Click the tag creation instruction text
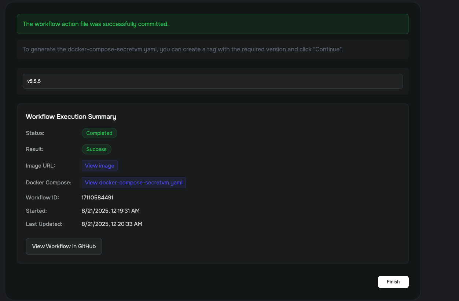Image resolution: width=459 pixels, height=301 pixels. tap(183, 49)
